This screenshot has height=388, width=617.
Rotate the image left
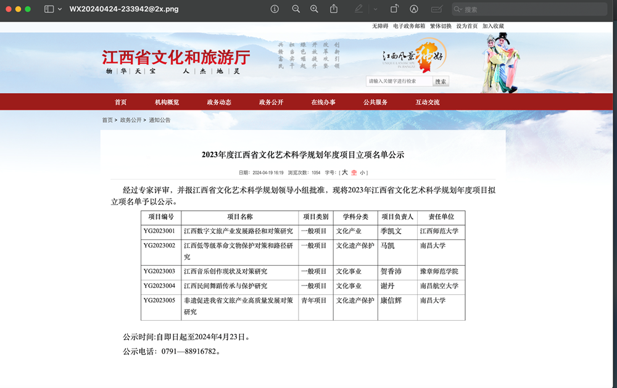click(394, 9)
